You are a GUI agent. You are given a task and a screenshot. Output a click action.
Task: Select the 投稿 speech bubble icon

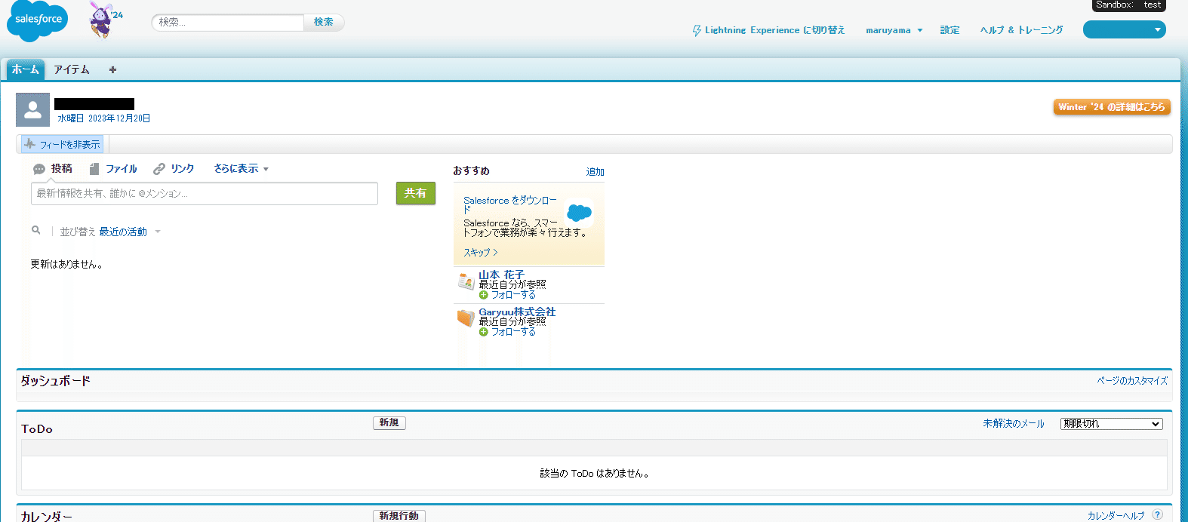[39, 170]
